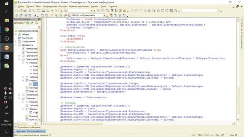Screen dimensions: 244x137
Task: Collapse the Документы tree node
Action: click(16, 45)
